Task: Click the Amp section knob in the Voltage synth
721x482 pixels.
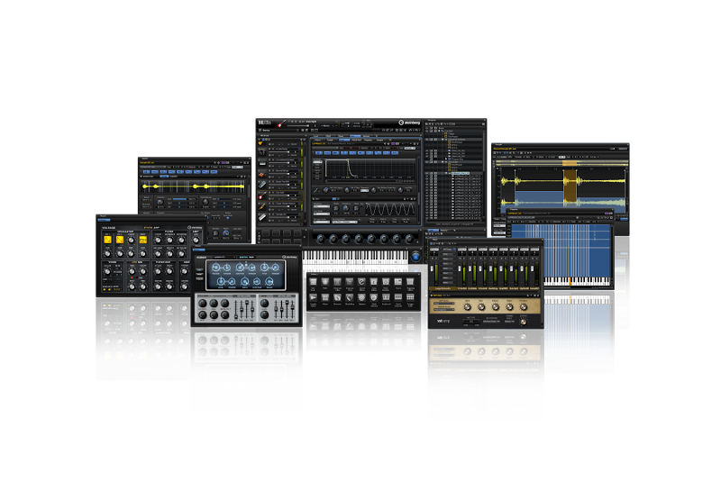Action: [x=196, y=241]
